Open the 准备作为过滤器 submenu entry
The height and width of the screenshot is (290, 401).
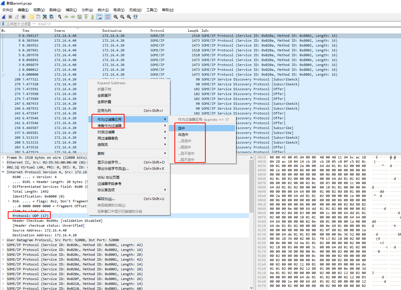click(x=129, y=126)
